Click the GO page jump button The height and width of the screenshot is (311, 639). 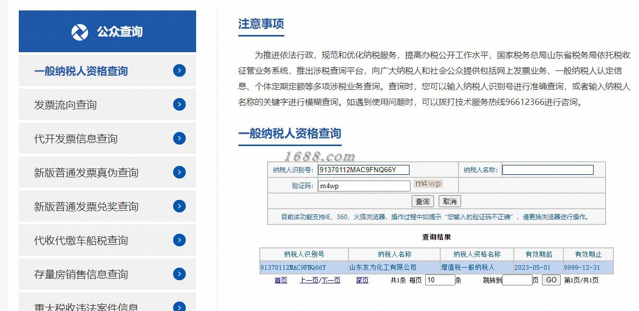click(x=551, y=280)
